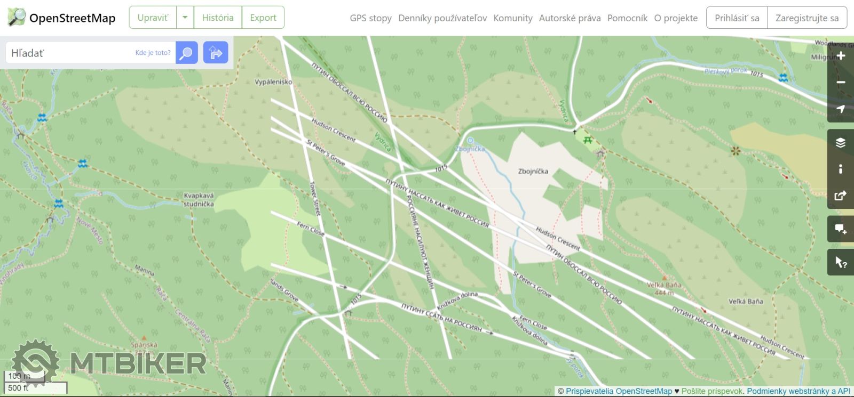Open the directions route finder icon
Screen dimensions: 854x397
[x=216, y=53]
